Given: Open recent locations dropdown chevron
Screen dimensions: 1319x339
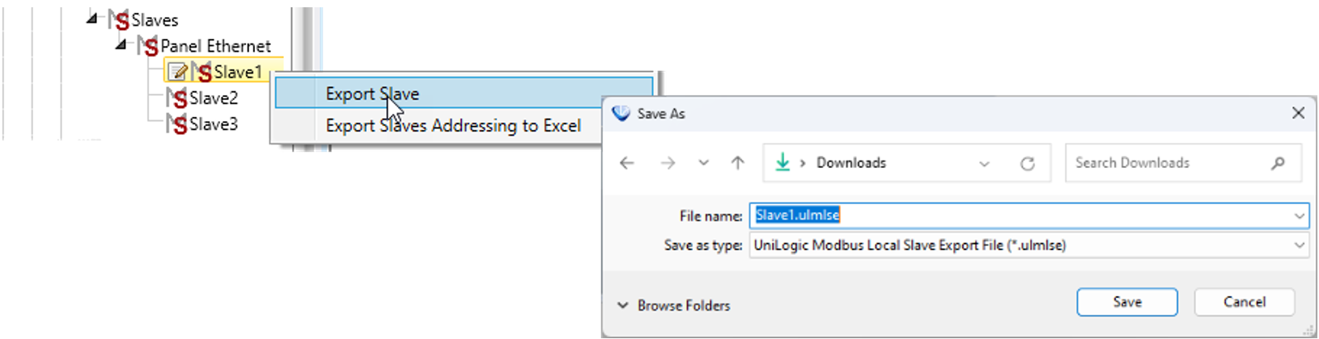Looking at the screenshot, I should (x=703, y=163).
